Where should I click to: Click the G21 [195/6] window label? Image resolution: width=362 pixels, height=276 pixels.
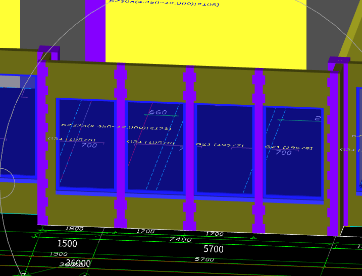(151, 143)
